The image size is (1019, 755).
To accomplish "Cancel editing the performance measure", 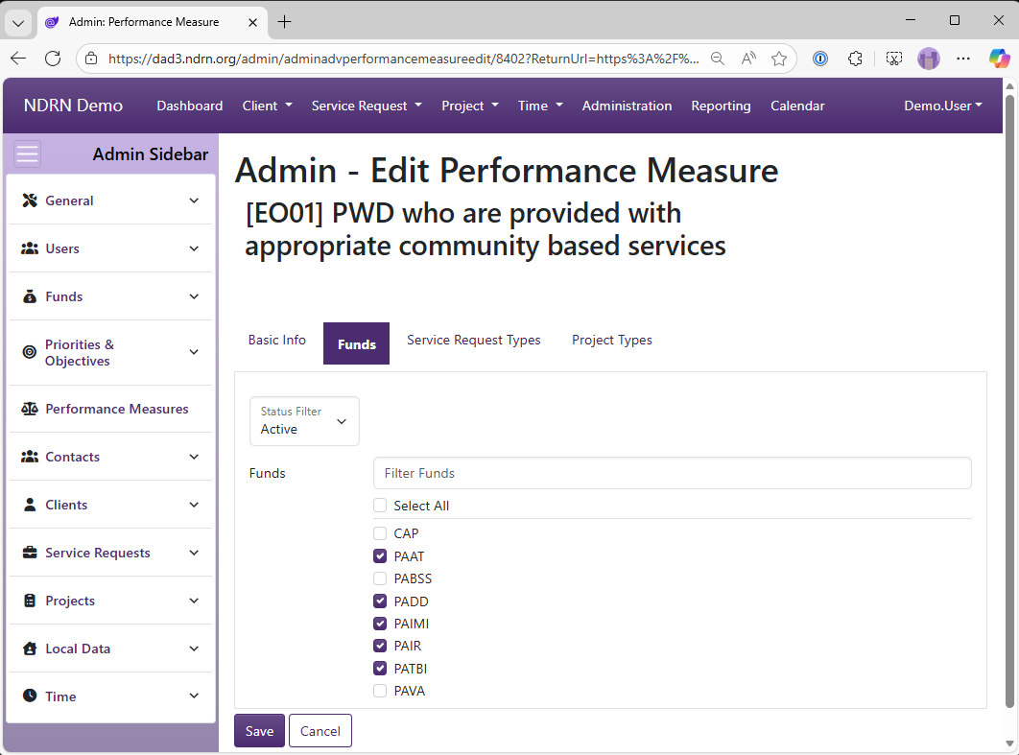I will (x=320, y=731).
